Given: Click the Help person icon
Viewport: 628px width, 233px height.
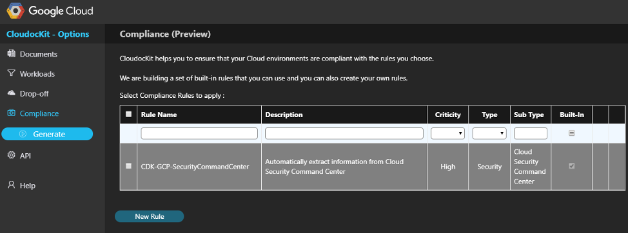Looking at the screenshot, I should (11, 185).
